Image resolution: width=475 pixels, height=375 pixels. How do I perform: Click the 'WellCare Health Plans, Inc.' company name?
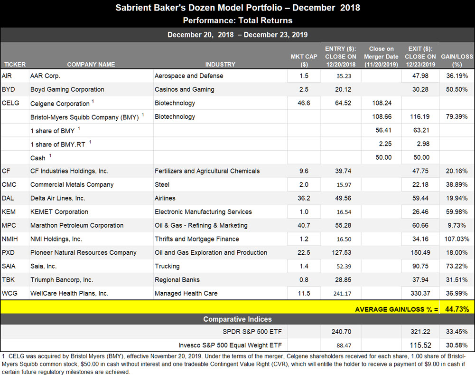[x=69, y=293]
